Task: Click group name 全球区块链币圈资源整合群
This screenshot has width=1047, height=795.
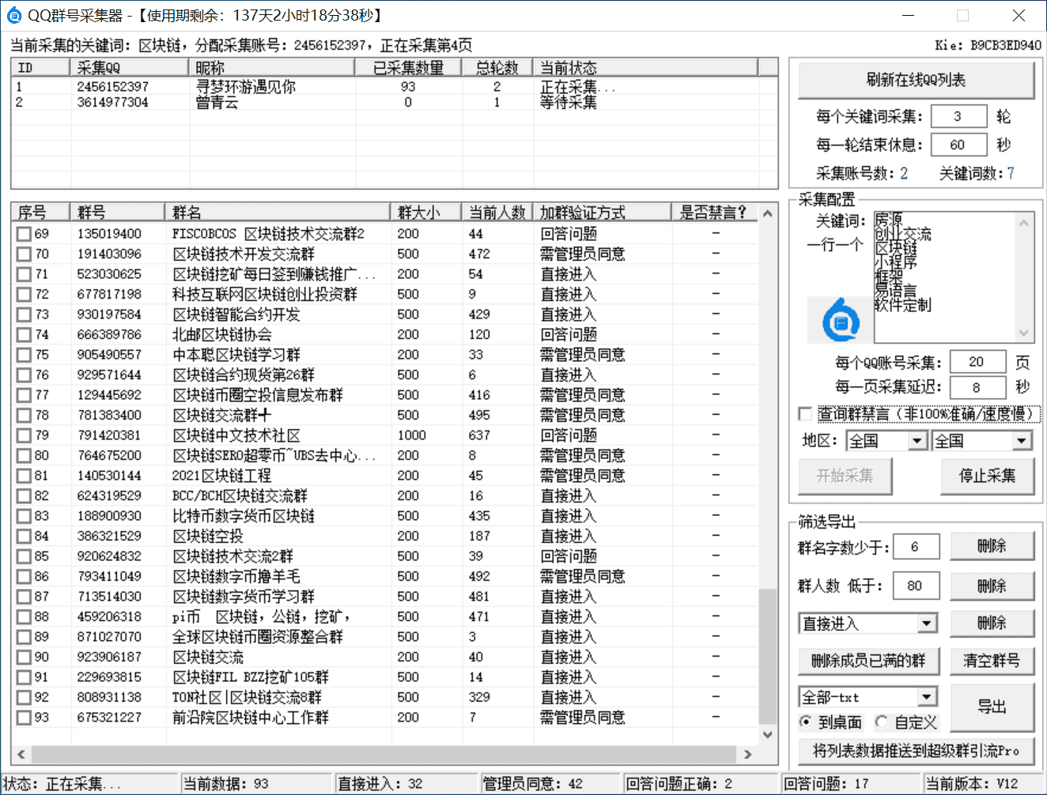Action: pyautogui.click(x=258, y=637)
